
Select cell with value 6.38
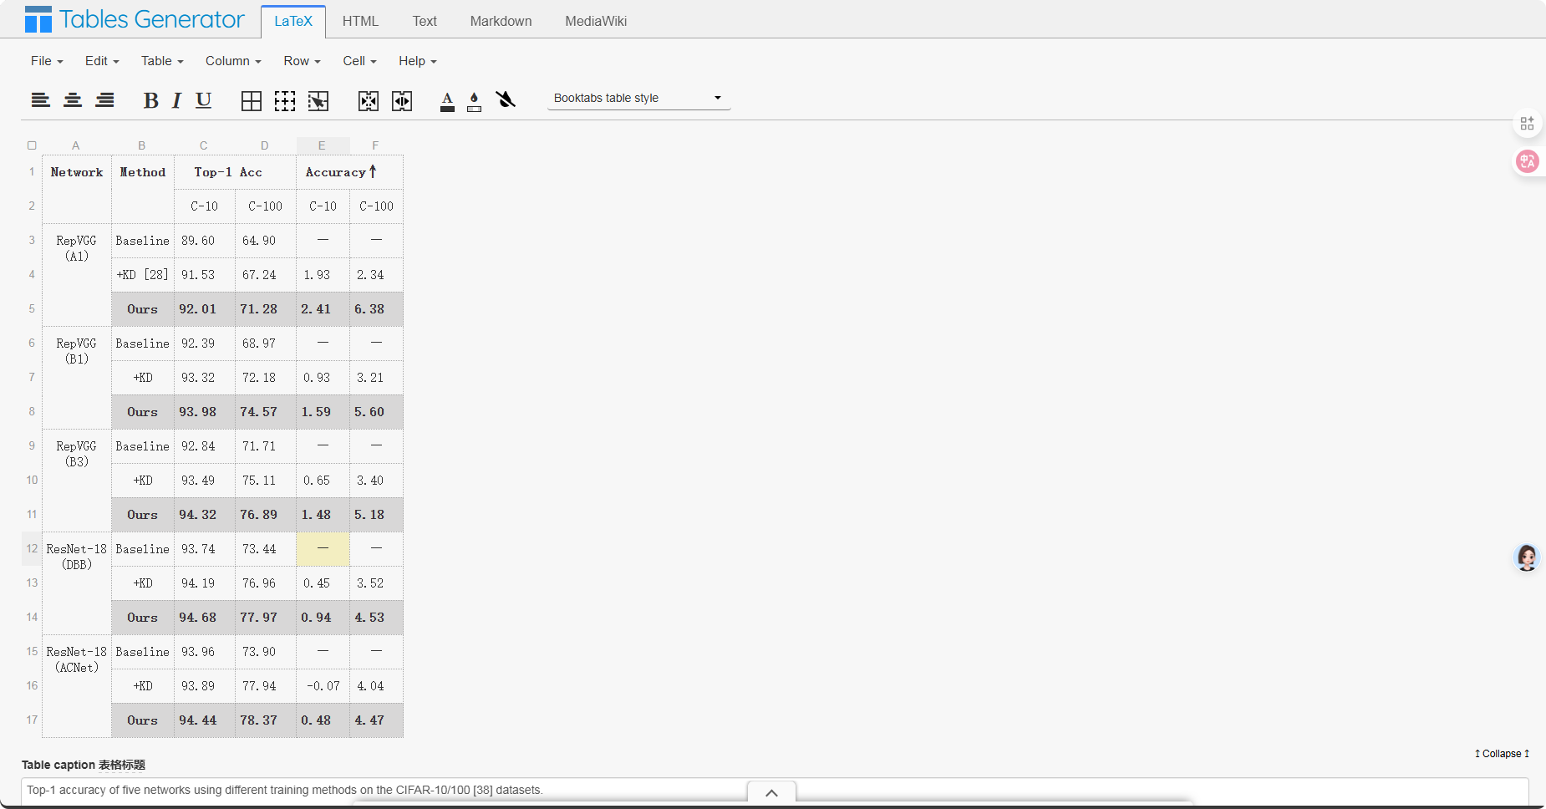click(376, 309)
